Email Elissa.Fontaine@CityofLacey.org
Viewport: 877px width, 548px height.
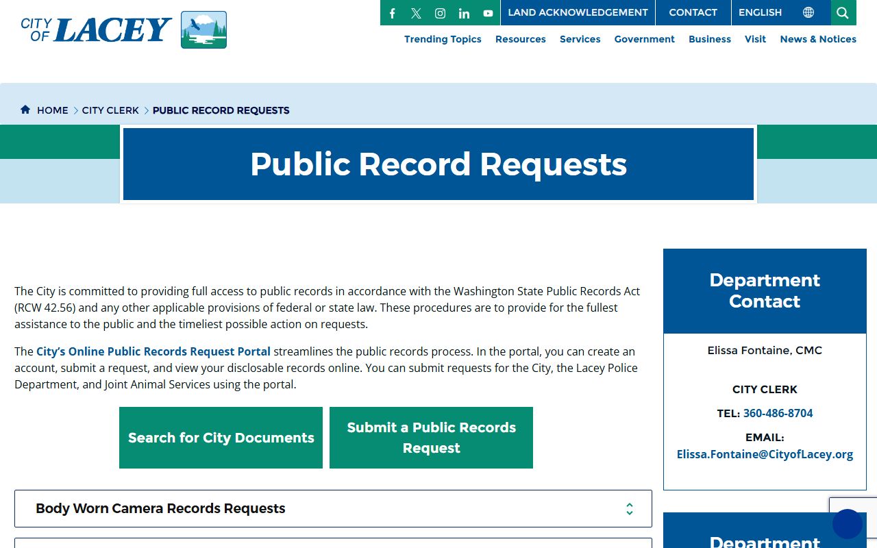pos(765,454)
